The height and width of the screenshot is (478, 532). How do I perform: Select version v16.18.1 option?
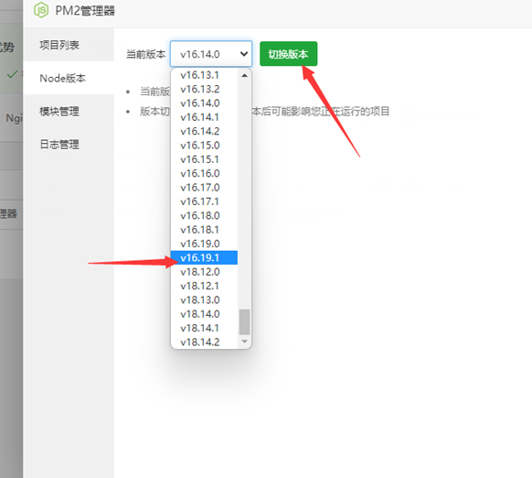204,230
